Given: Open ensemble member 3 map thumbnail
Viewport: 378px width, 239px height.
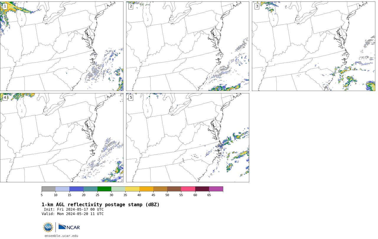Looking at the screenshot, I should pyautogui.click(x=313, y=46).
